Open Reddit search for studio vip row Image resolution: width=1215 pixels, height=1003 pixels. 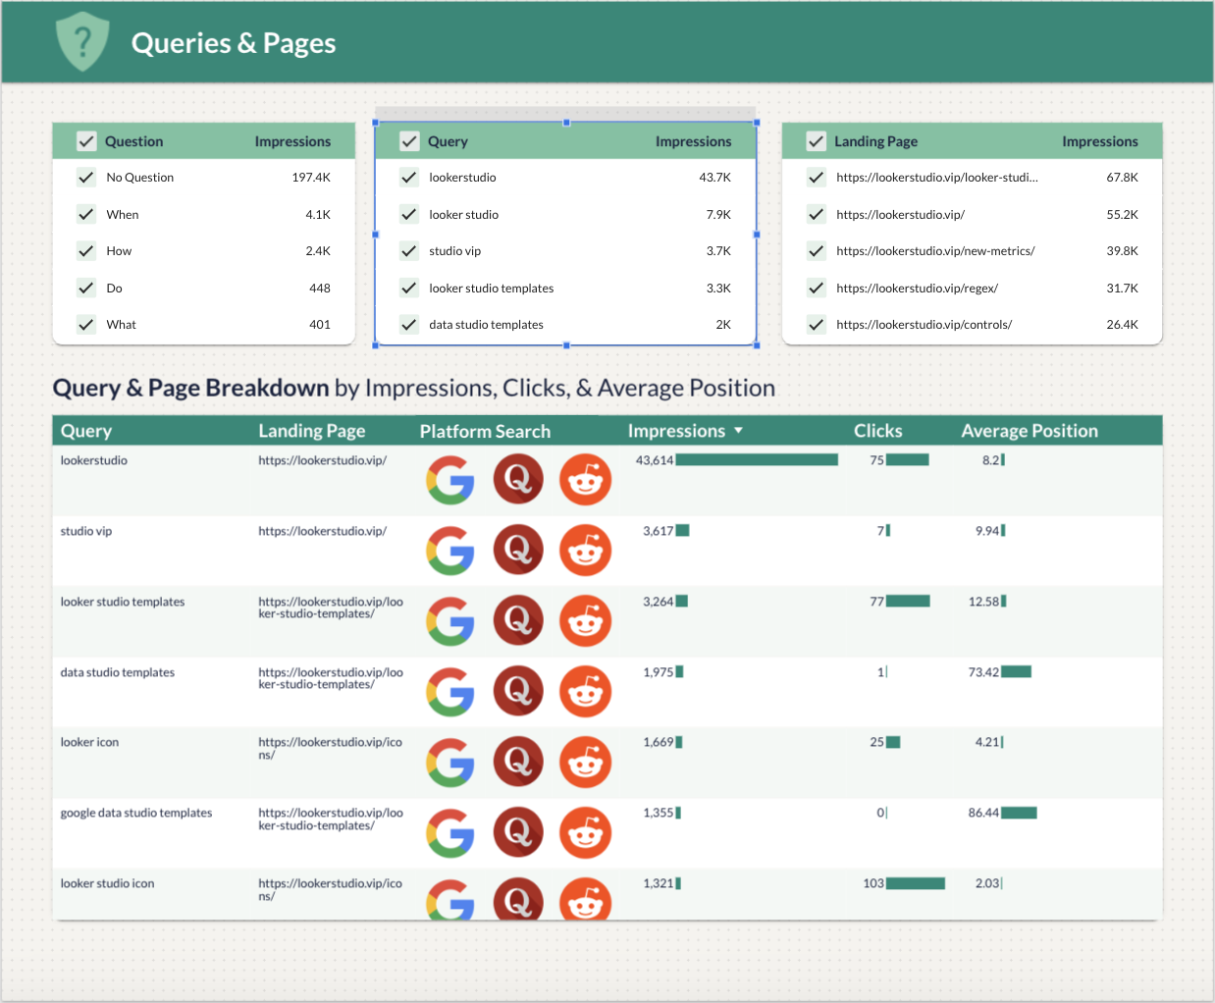point(586,551)
